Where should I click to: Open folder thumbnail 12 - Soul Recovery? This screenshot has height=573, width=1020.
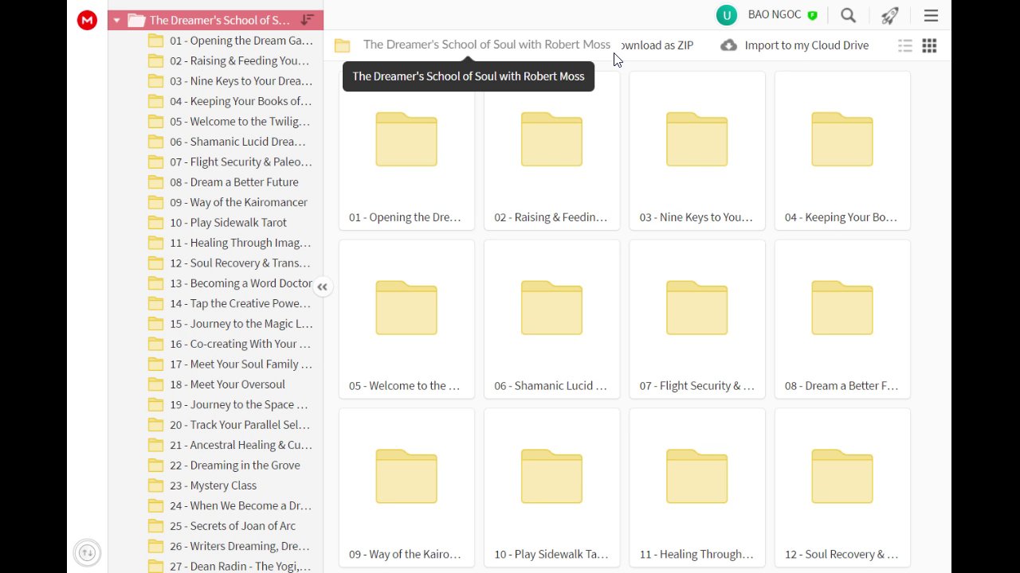[x=842, y=488]
